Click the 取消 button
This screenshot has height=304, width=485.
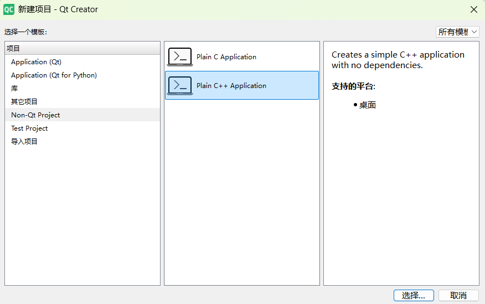pyautogui.click(x=458, y=295)
